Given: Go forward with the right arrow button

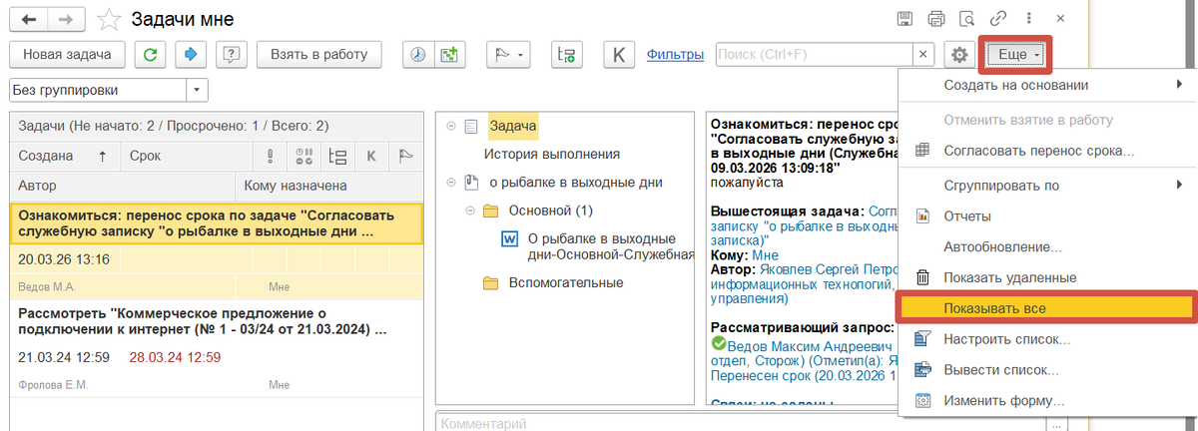Looking at the screenshot, I should pyautogui.click(x=66, y=19).
